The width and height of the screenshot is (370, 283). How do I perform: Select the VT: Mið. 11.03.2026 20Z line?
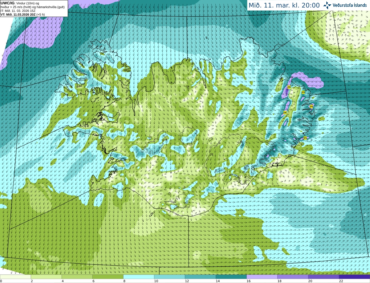click(x=23, y=14)
